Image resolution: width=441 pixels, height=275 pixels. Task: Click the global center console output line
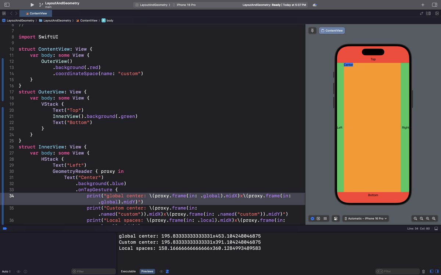point(190,236)
